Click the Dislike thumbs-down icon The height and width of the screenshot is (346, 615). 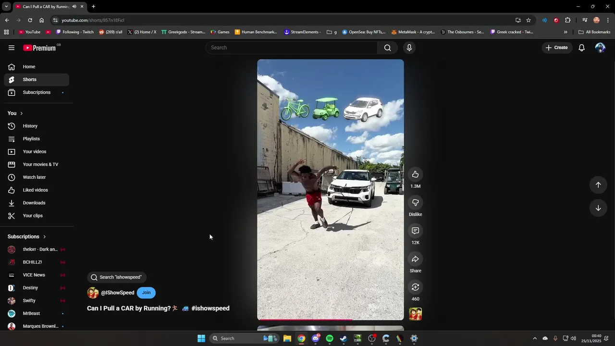tap(416, 203)
